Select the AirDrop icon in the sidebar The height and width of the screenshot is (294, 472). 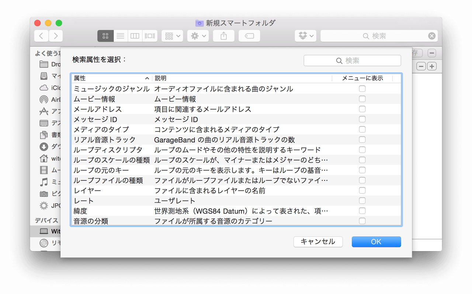coord(44,100)
